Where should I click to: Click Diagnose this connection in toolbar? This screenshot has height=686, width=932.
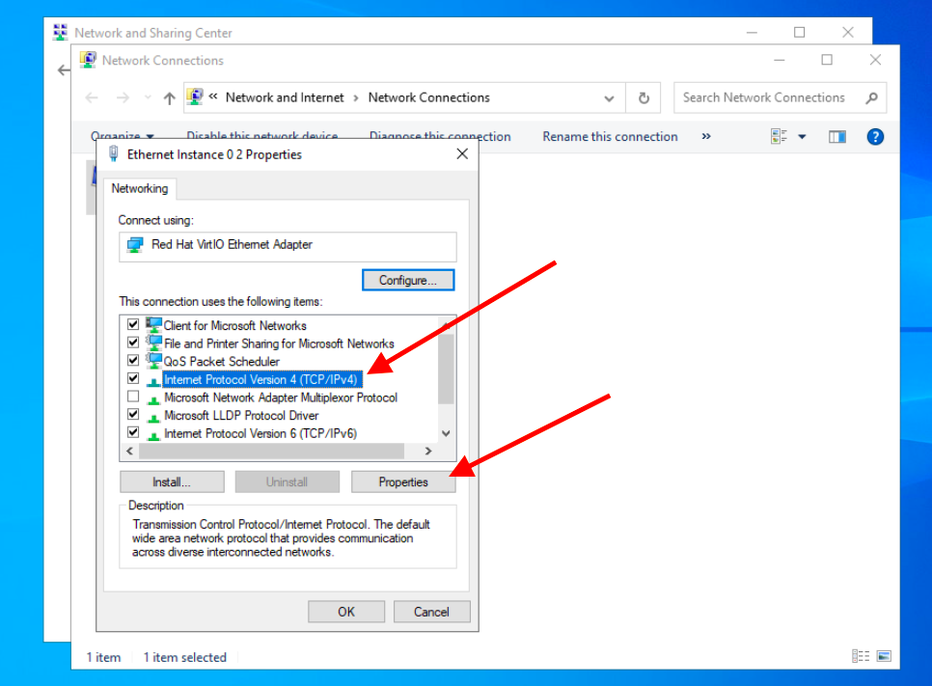pyautogui.click(x=440, y=137)
